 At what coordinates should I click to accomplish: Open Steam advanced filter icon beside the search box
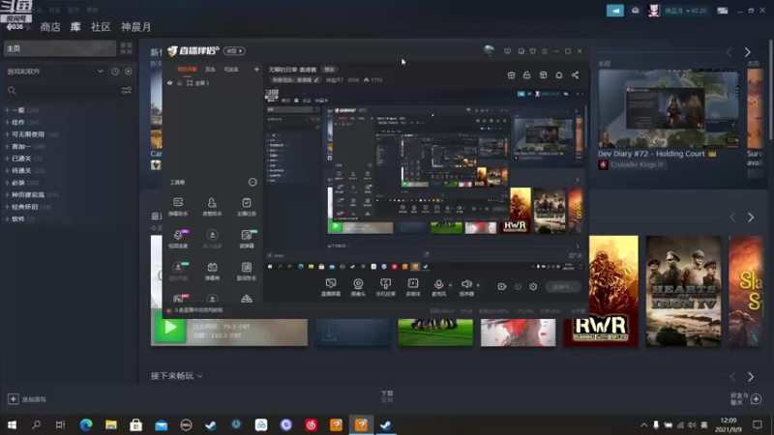coord(127,90)
